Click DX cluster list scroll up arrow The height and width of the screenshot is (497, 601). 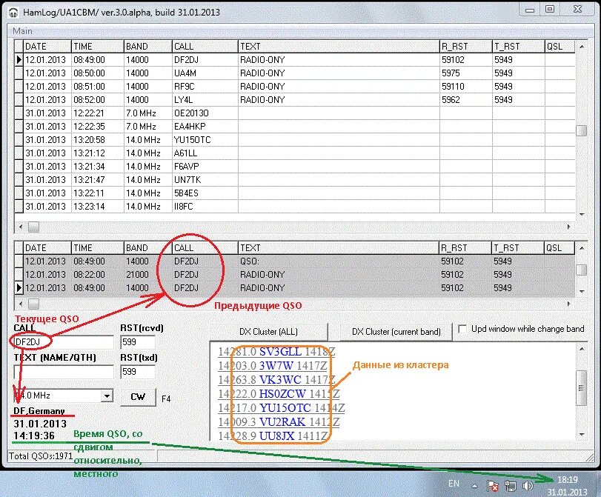582,349
